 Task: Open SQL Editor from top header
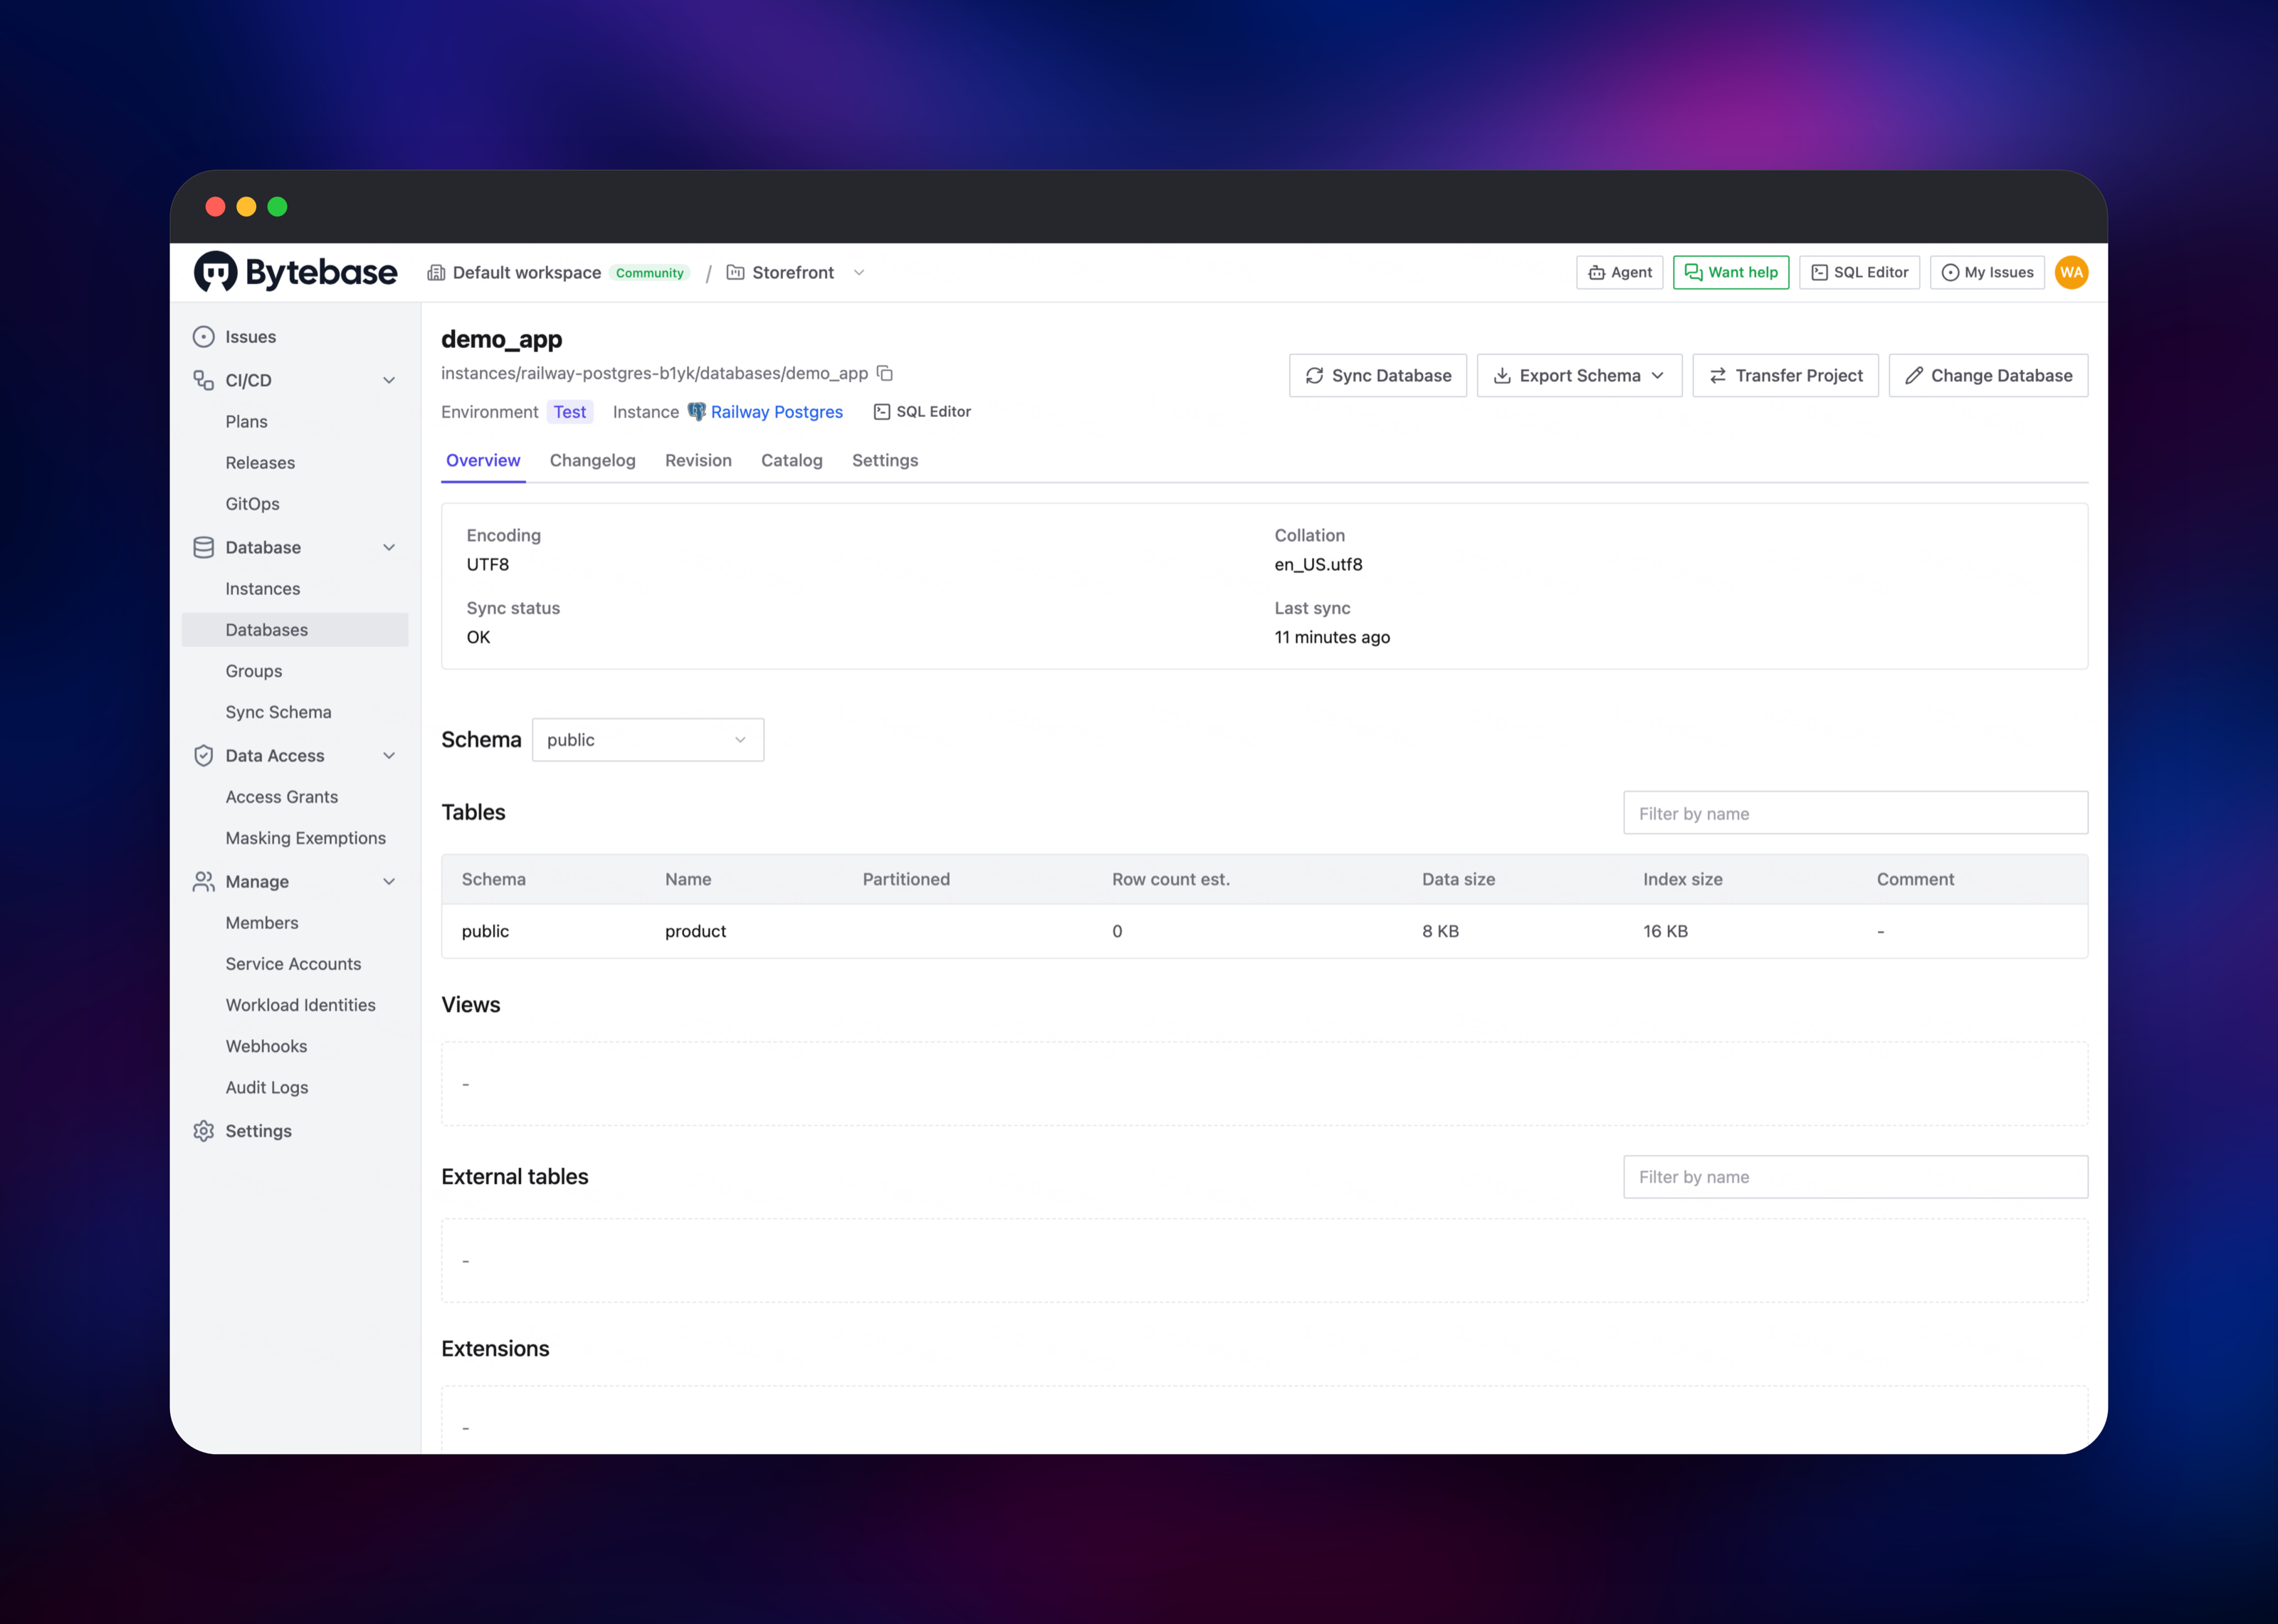pyautogui.click(x=1859, y=272)
